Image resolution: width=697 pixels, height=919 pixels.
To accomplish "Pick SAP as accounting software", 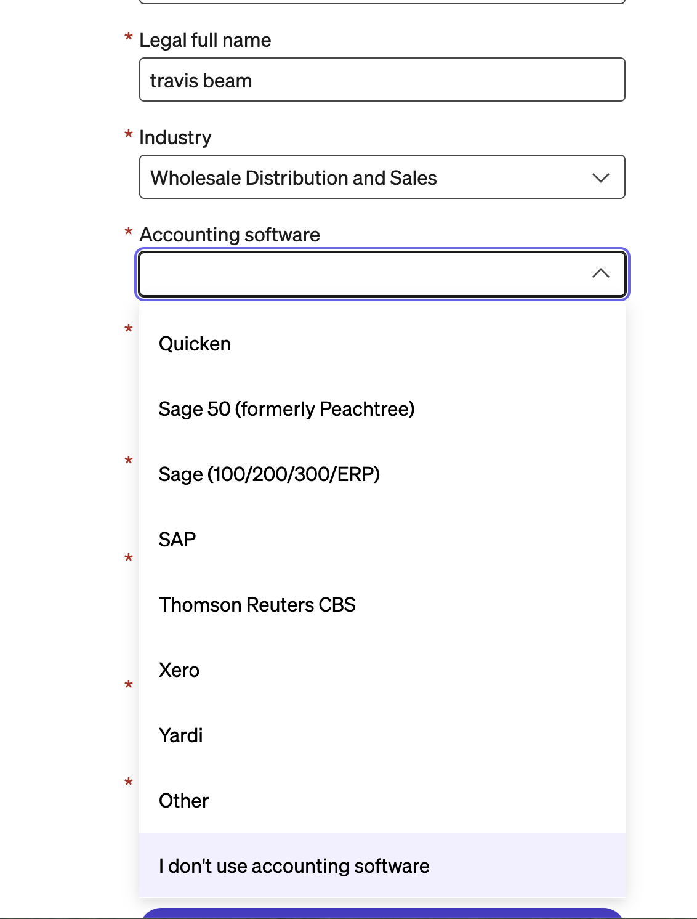I will tap(382, 540).
